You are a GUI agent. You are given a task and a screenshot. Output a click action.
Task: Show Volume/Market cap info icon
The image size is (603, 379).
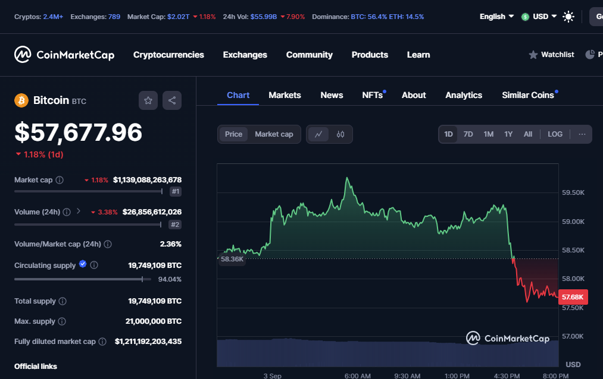tap(108, 244)
